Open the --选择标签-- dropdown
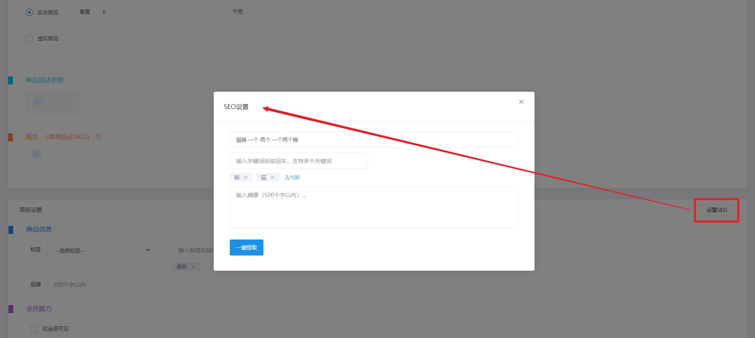The width and height of the screenshot is (755, 338). pyautogui.click(x=99, y=250)
